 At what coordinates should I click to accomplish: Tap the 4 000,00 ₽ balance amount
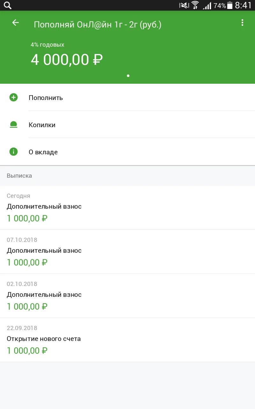[66, 59]
